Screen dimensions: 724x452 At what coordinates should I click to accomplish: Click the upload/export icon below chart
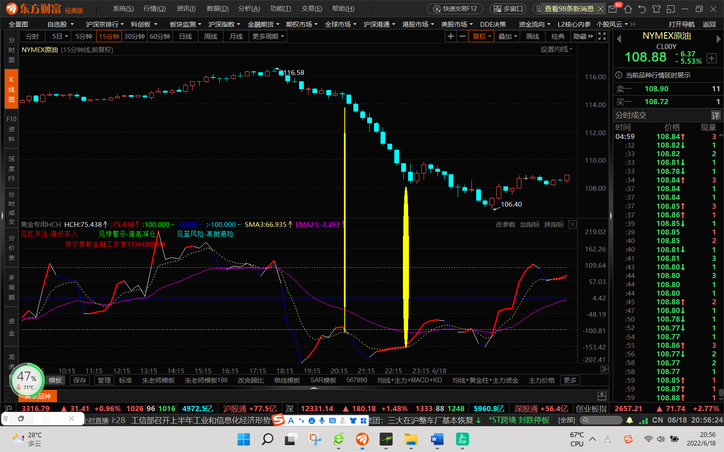[602, 396]
